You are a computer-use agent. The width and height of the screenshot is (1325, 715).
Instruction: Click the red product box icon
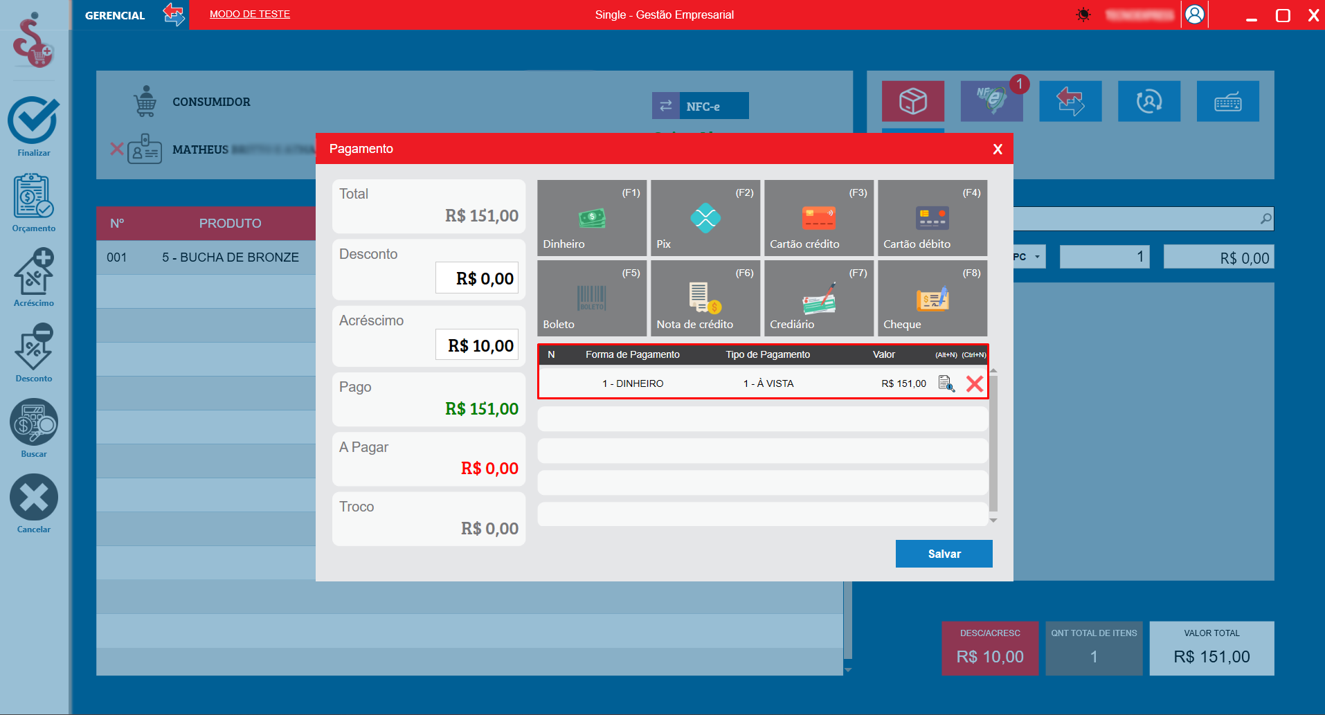coord(913,101)
